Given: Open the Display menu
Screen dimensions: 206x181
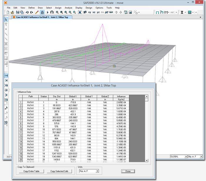Looking at the screenshot, I should pyautogui.click(x=79, y=8).
